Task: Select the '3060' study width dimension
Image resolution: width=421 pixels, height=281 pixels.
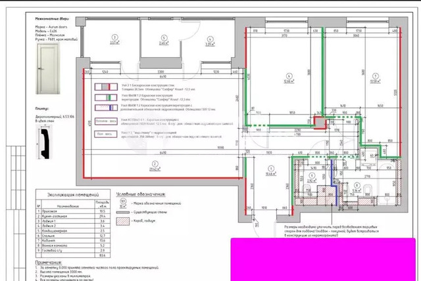Action: 356,35
